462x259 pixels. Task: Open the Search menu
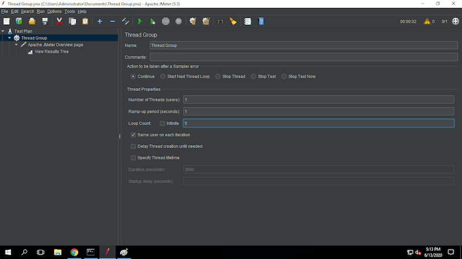27,12
